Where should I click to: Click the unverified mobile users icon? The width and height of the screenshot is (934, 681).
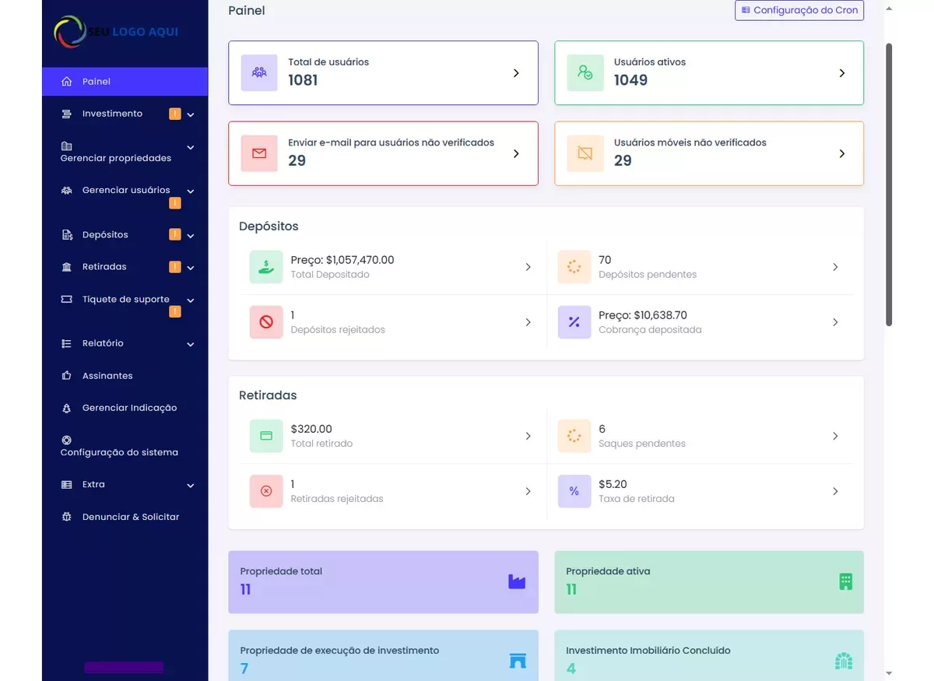click(585, 153)
